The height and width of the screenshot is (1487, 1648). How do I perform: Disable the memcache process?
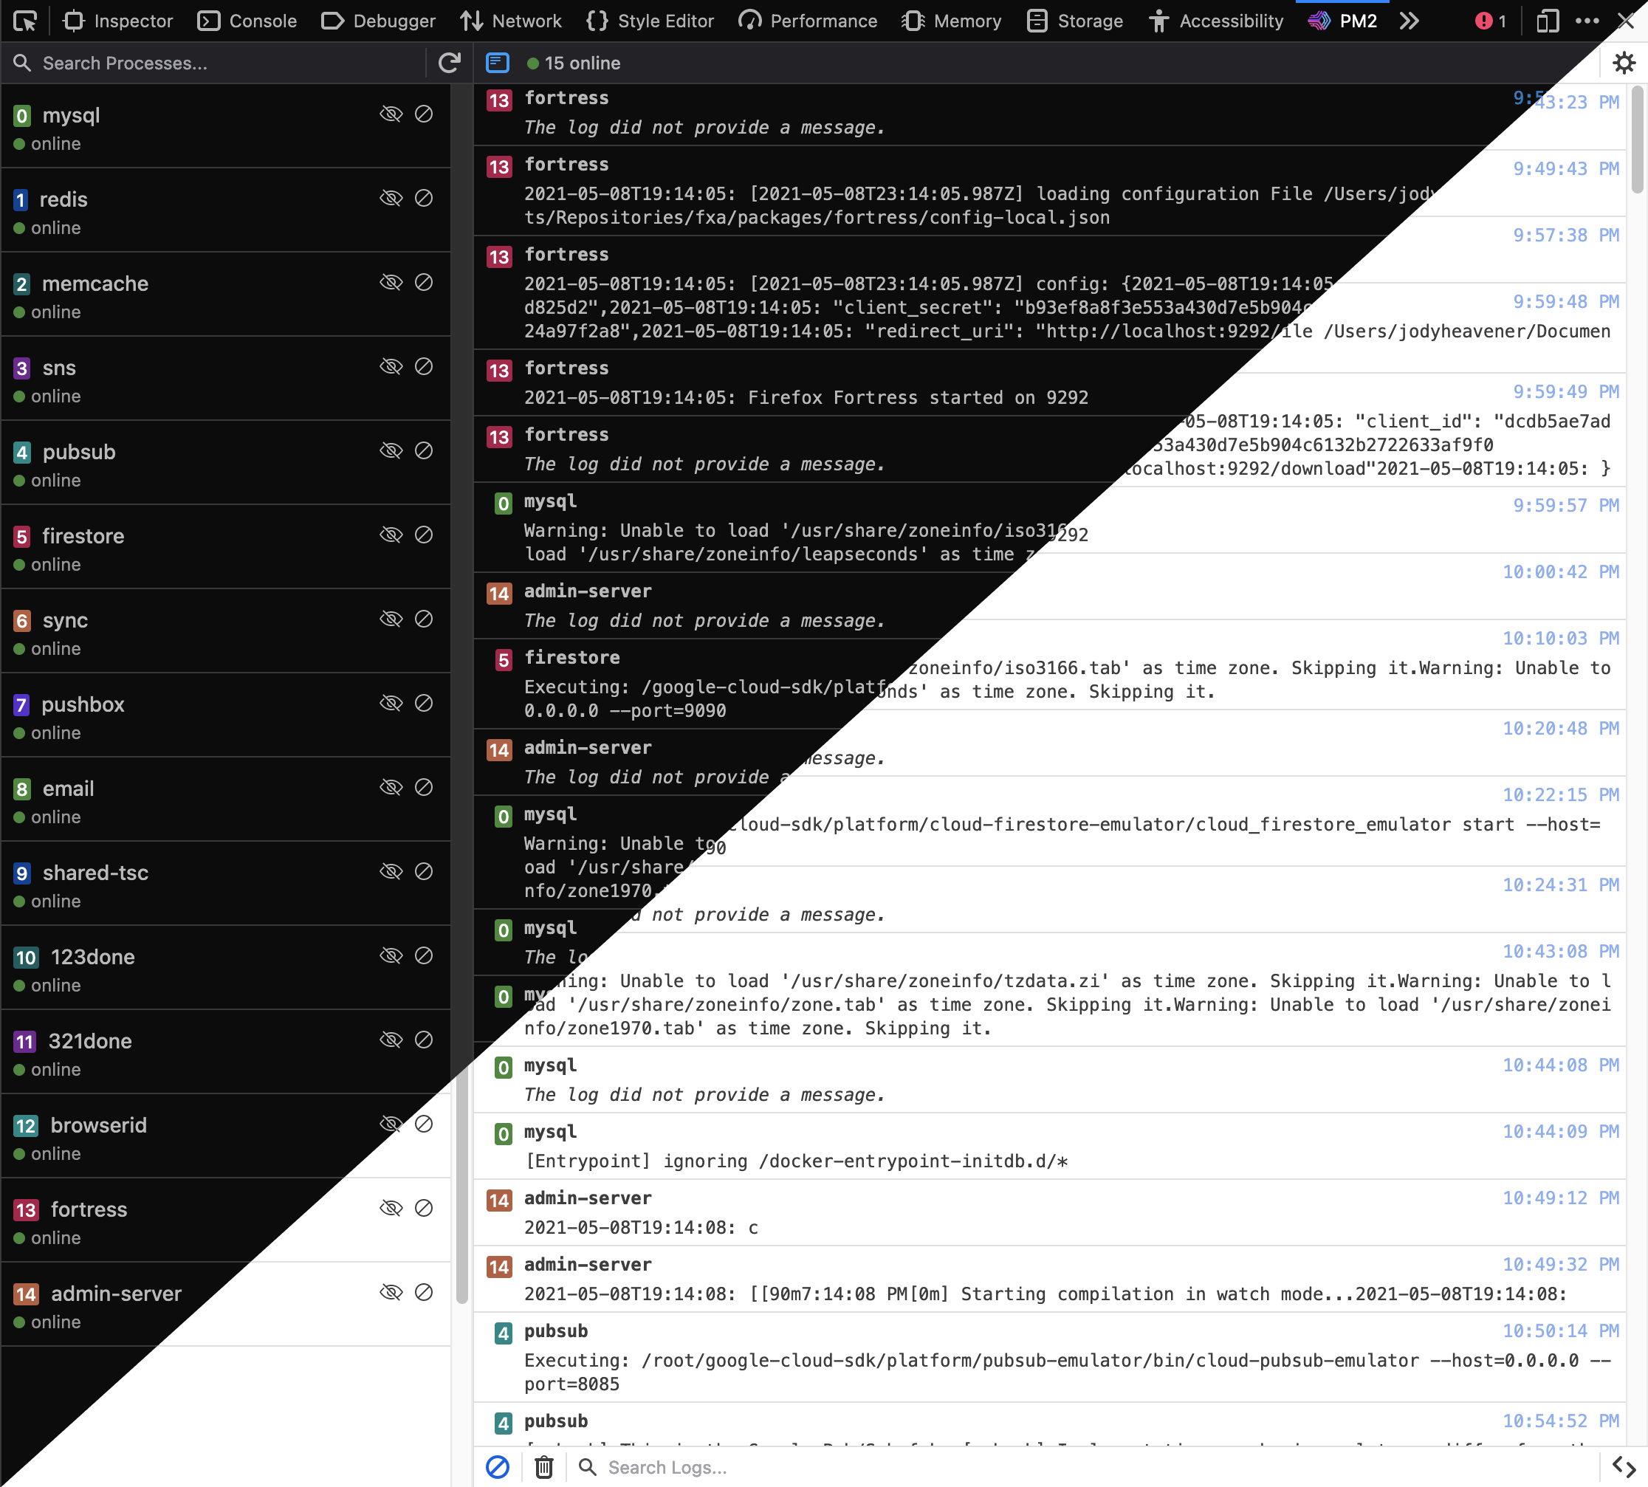point(423,283)
